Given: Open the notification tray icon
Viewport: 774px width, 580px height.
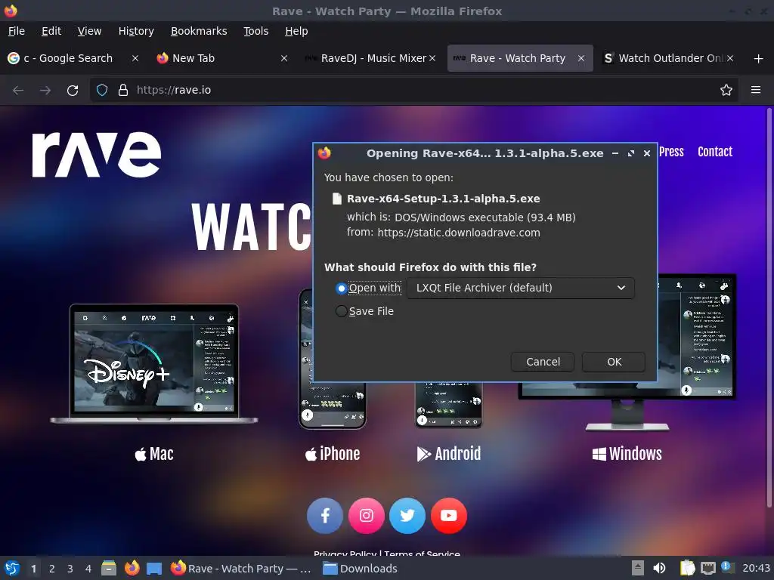Looking at the screenshot, I should 727,568.
